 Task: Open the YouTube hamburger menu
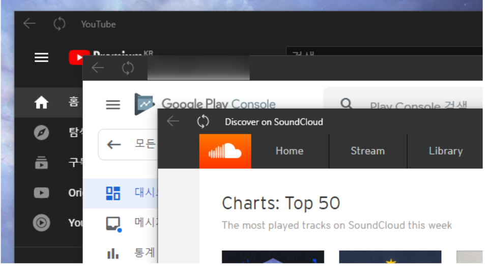pyautogui.click(x=42, y=57)
